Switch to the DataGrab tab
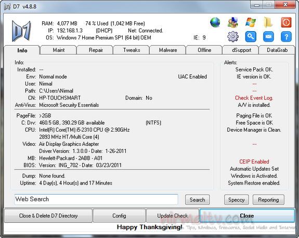299x238 pixels. pyautogui.click(x=277, y=50)
